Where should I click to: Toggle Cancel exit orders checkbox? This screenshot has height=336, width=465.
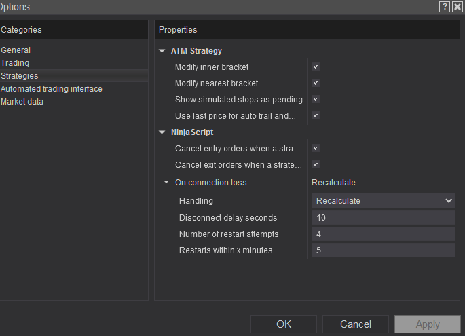click(x=316, y=165)
